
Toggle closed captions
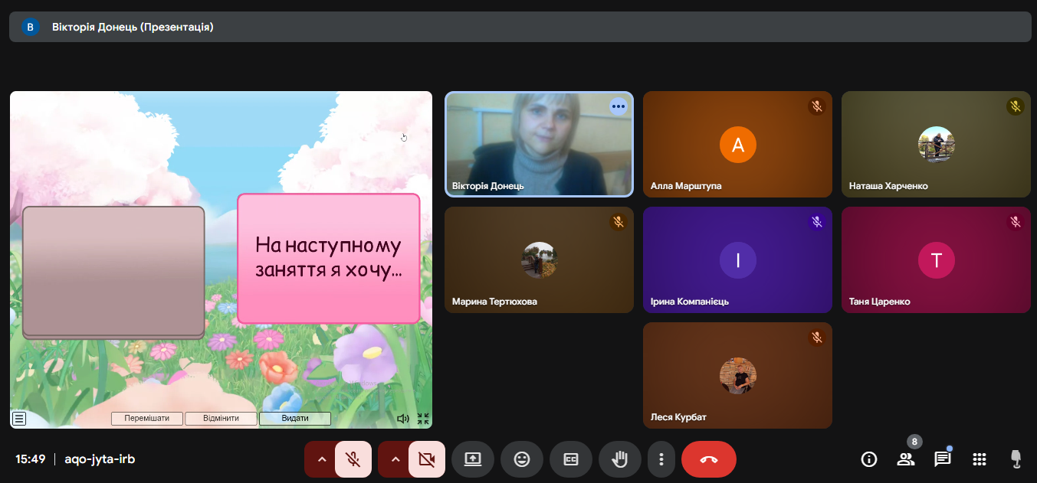click(x=571, y=459)
